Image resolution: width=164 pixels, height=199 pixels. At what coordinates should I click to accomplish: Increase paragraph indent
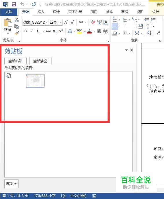pos(153,20)
